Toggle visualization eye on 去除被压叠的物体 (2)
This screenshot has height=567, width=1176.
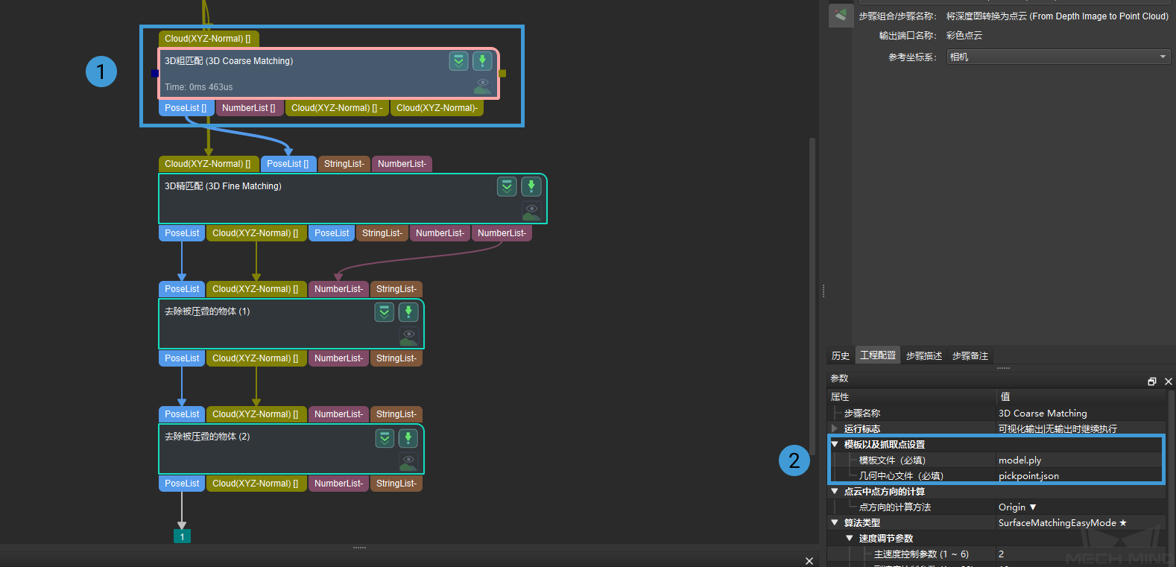(x=408, y=463)
